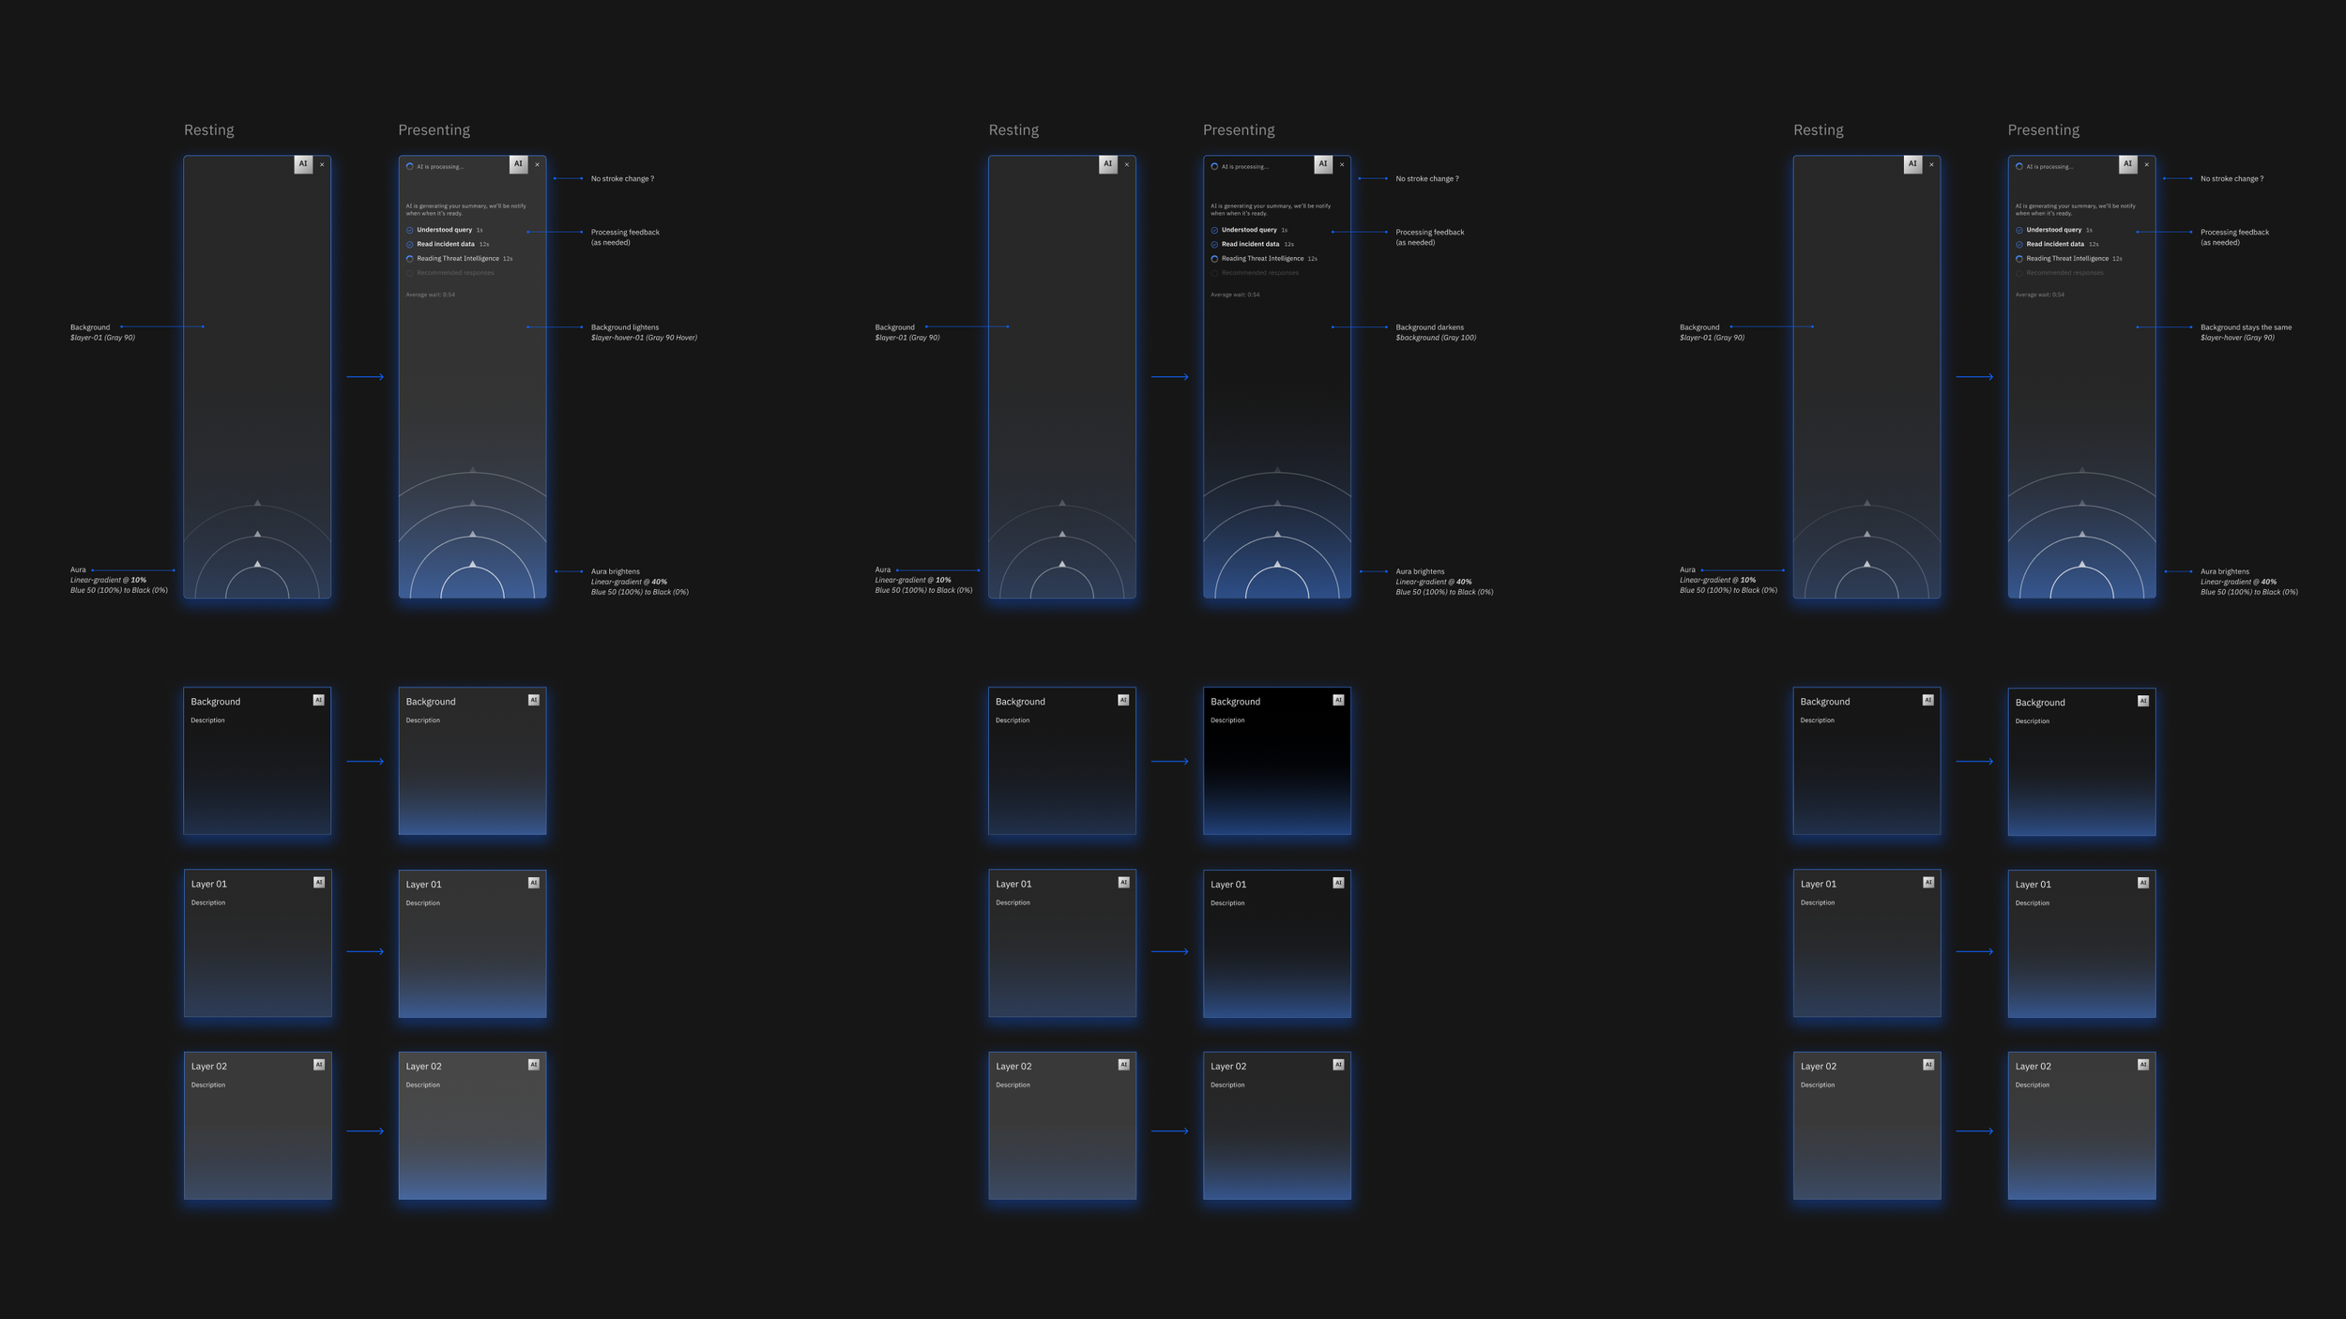Click AI label in "Background stays the same" panel
Screen dimensions: 2346x1319
pyautogui.click(x=2127, y=164)
